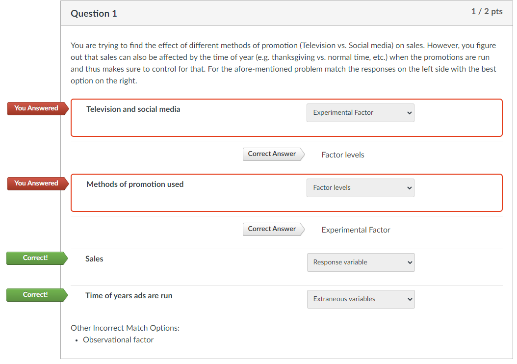The image size is (517, 364).
Task: Click the Observational factor incorrect option text
Action: click(118, 339)
